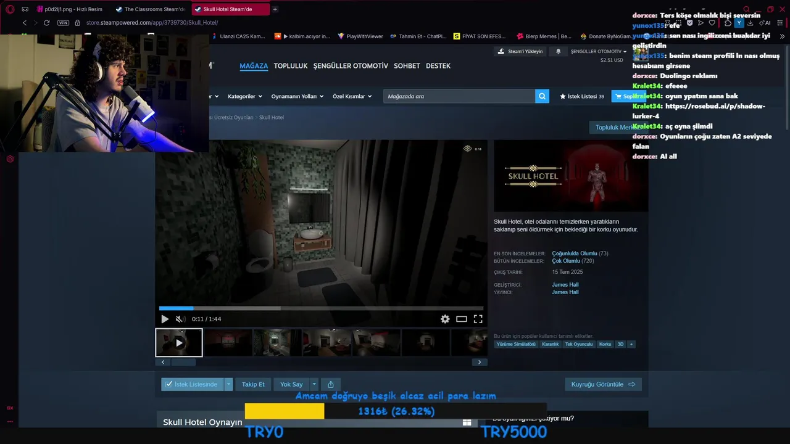Click the Steam'i Yükleyin button
790x444 pixels.
[x=520, y=51]
